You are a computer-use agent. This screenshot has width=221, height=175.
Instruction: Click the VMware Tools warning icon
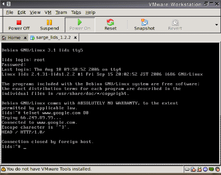tap(3, 169)
